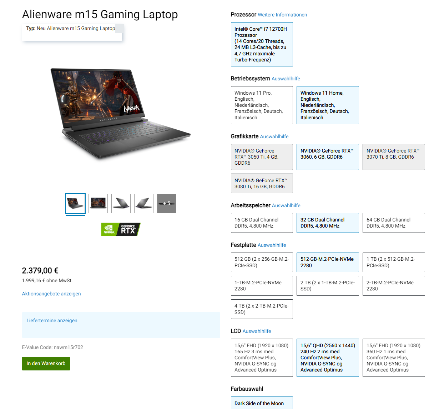Image resolution: width=429 pixels, height=409 pixels.
Task: Click the NVIDIA GeForce RTX badge
Action: pos(121,229)
